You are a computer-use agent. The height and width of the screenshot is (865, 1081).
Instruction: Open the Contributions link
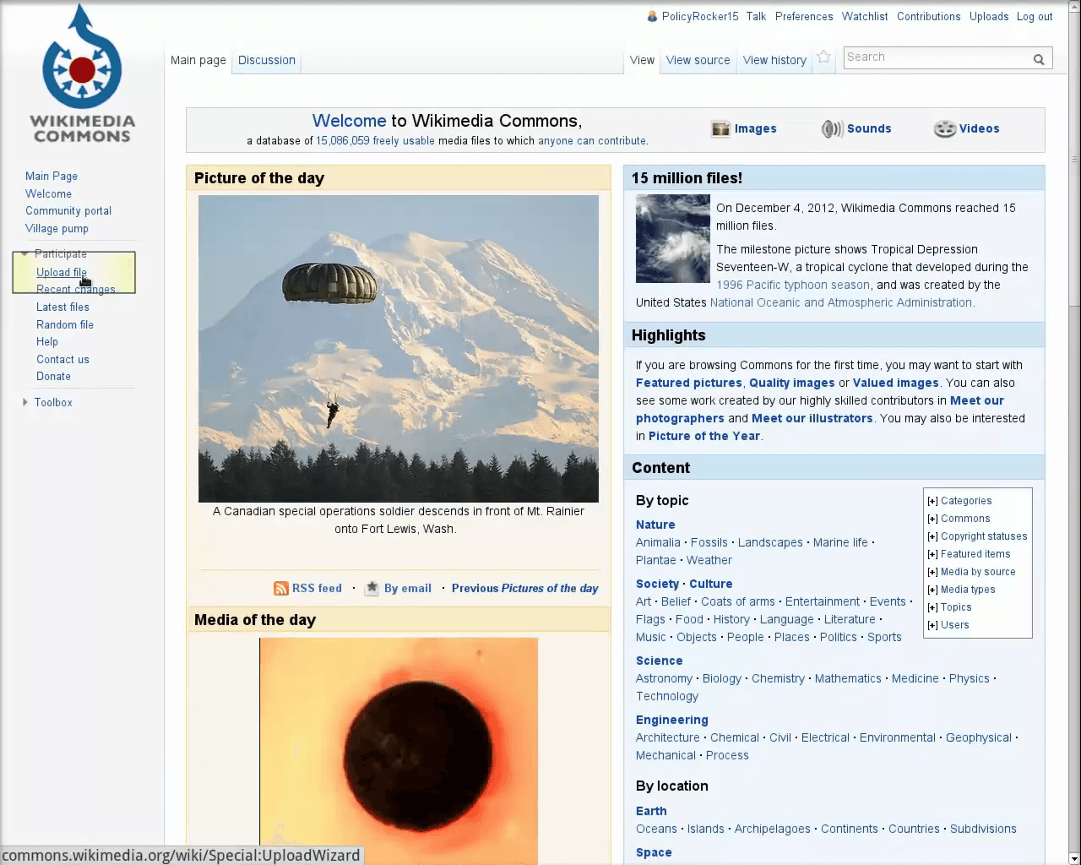928,16
